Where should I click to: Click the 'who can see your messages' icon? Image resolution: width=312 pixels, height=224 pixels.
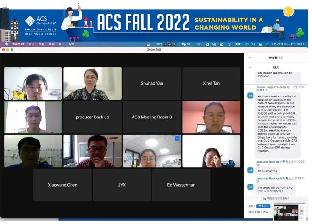click(x=265, y=198)
